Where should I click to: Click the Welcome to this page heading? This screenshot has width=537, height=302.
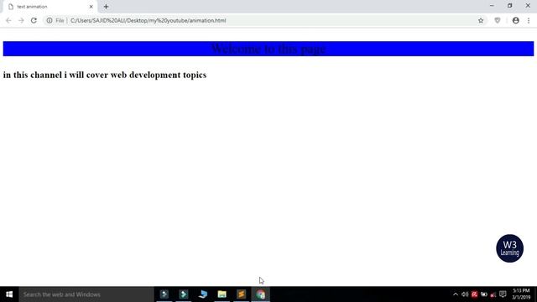tap(268, 49)
